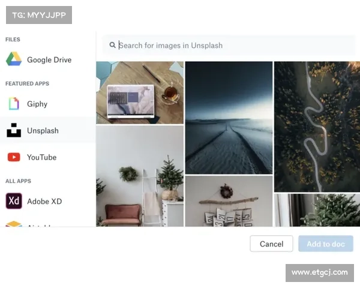
Task: Open Google Drive source
Action: [48, 60]
